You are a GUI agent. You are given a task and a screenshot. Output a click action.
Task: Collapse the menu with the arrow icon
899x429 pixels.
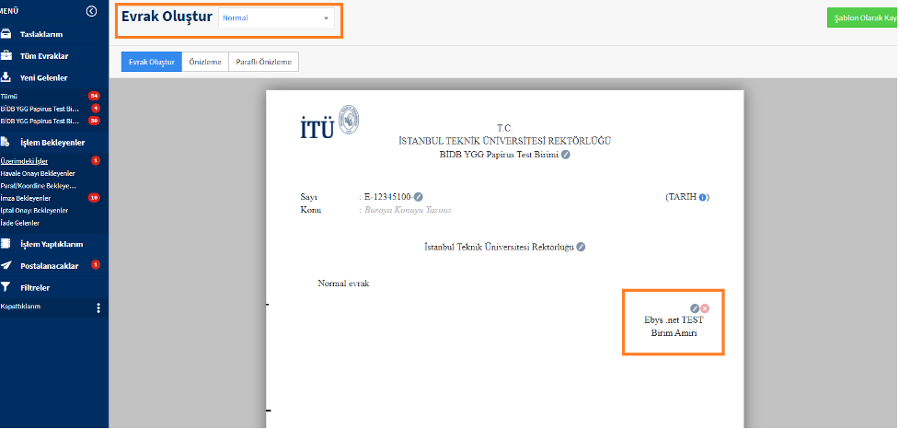tap(91, 11)
